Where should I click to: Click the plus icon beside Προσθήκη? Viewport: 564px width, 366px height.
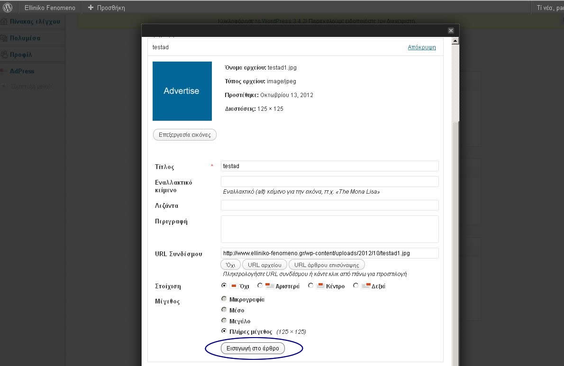91,8
